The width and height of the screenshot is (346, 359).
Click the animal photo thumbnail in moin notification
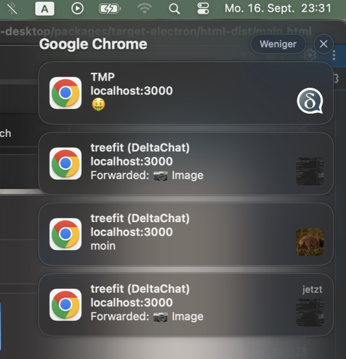tap(310, 242)
